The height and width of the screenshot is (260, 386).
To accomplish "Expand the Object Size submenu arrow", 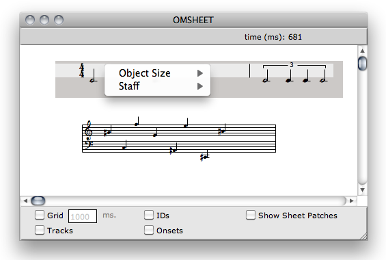I will pos(200,73).
